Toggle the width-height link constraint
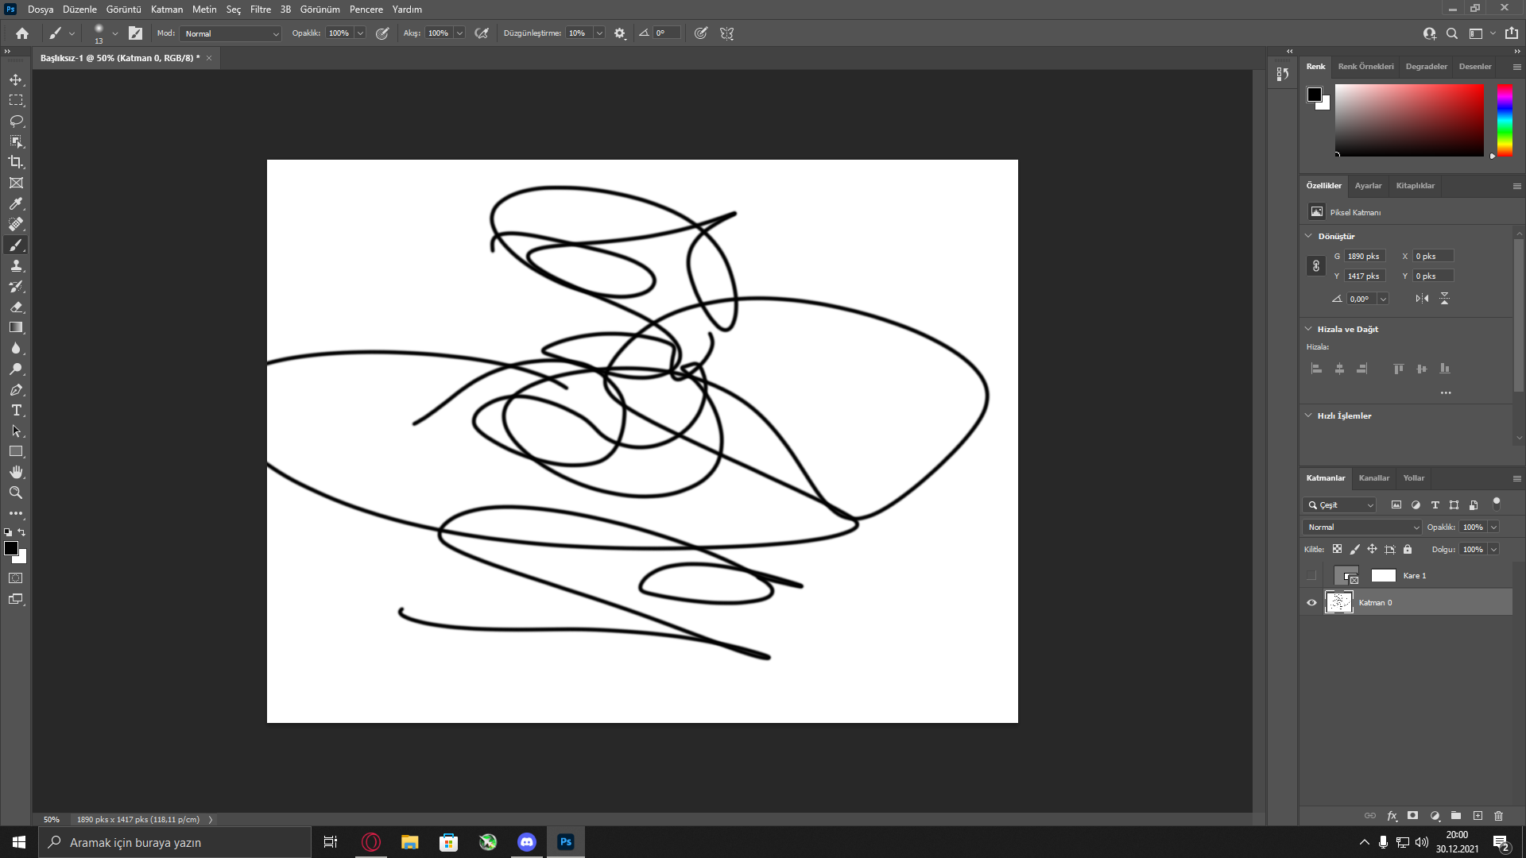Screen dimensions: 1526x858 click(x=1315, y=266)
